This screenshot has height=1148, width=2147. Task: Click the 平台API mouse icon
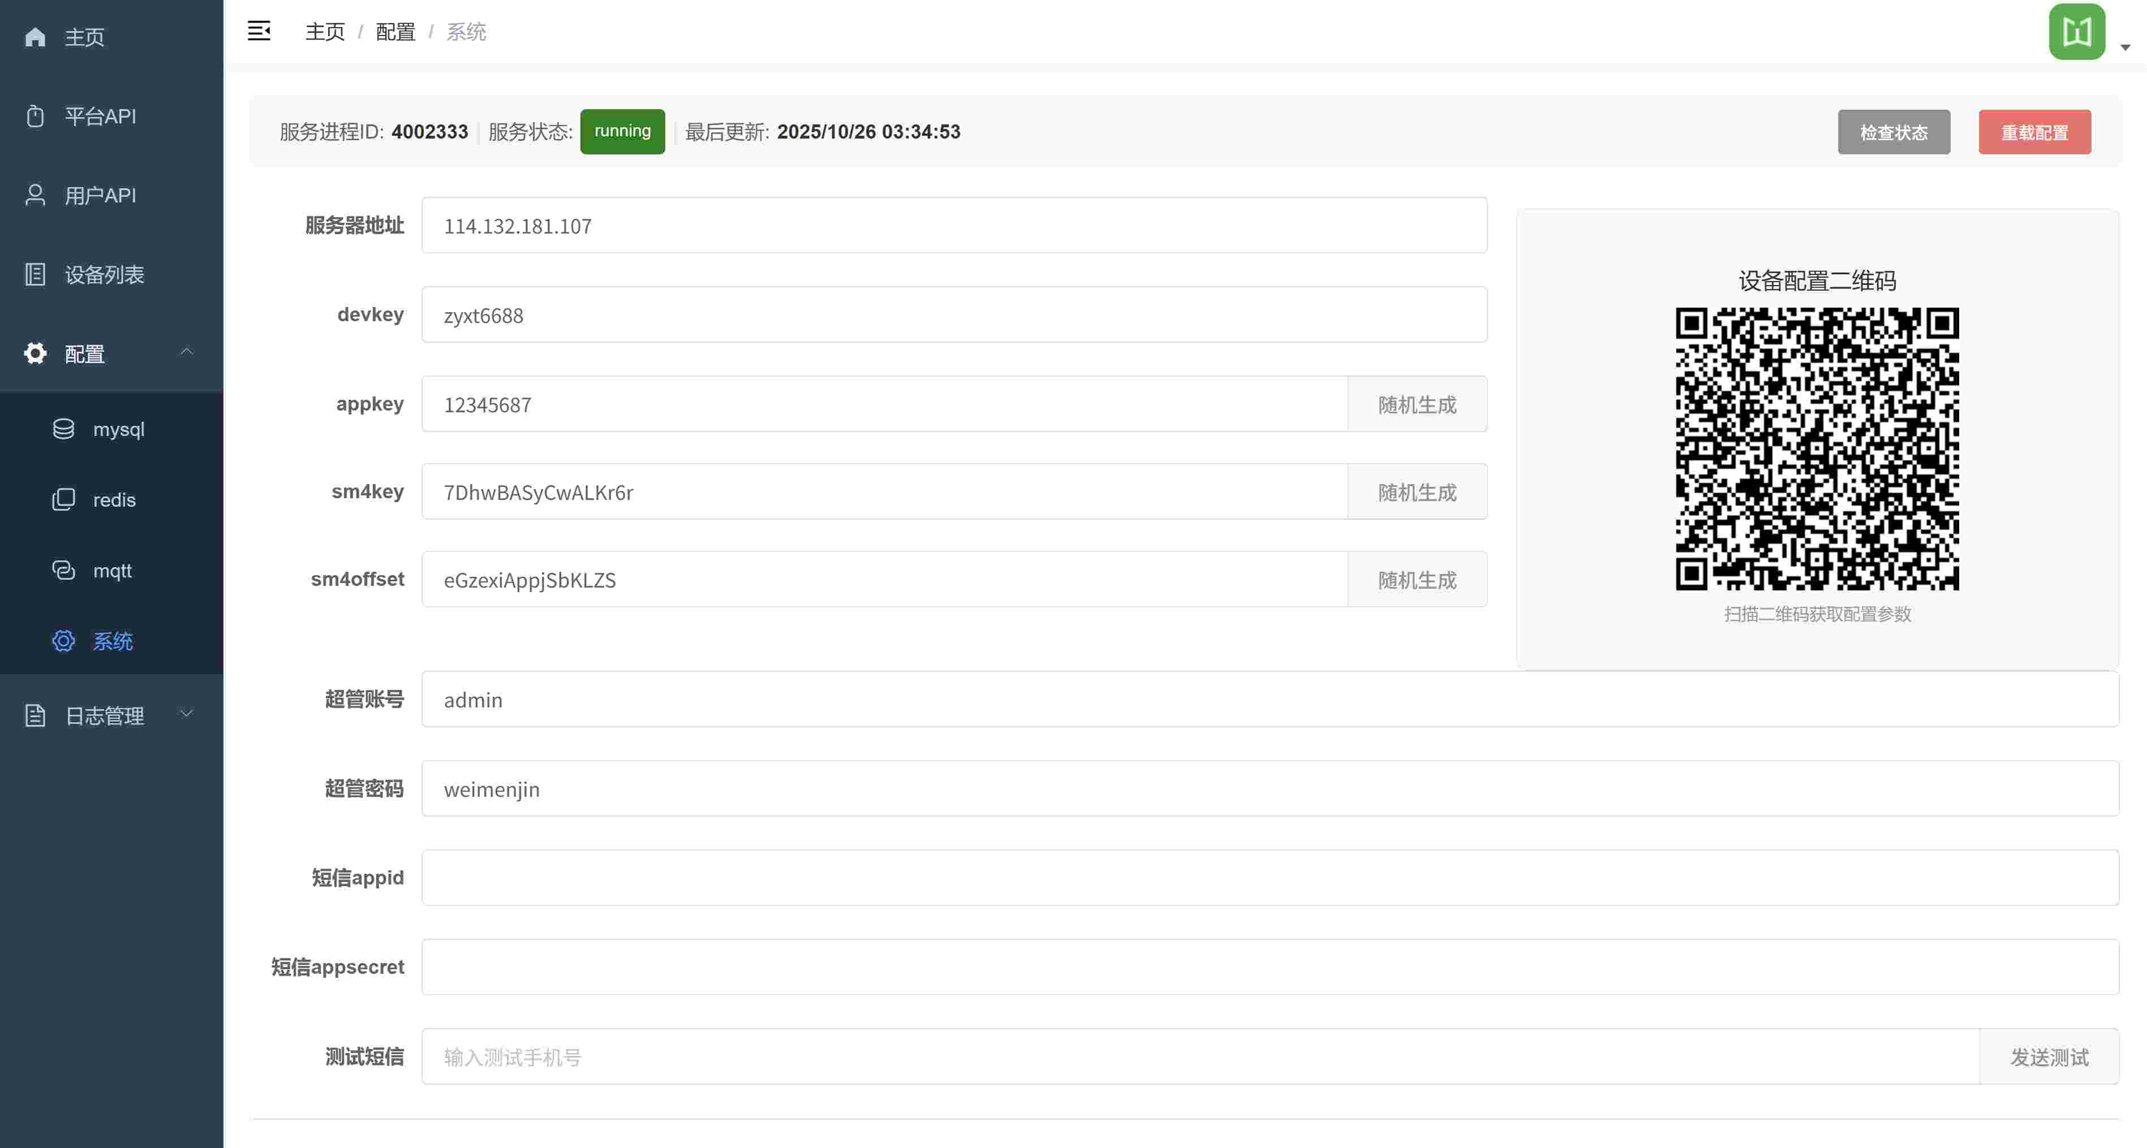point(35,116)
